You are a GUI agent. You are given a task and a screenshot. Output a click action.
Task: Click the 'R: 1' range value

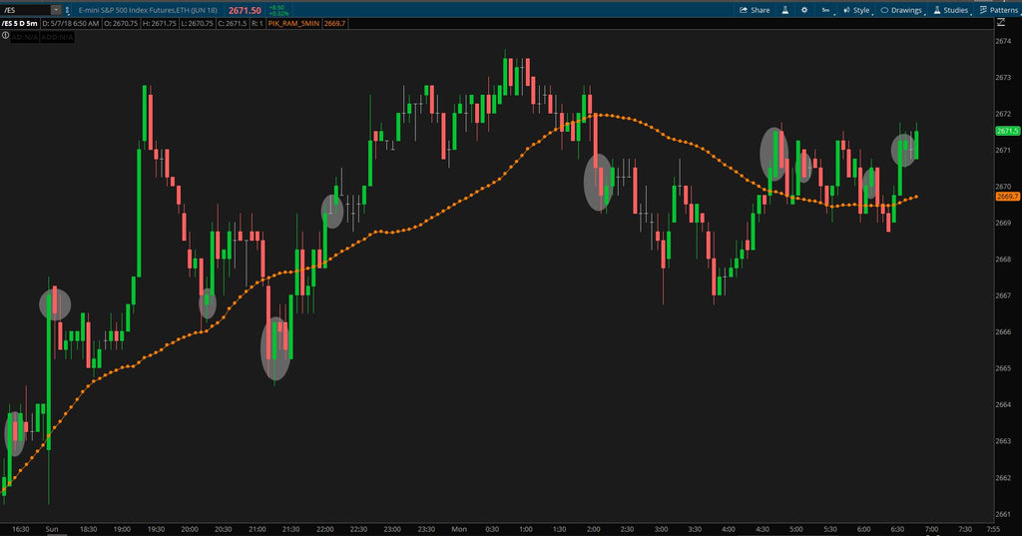(x=257, y=24)
